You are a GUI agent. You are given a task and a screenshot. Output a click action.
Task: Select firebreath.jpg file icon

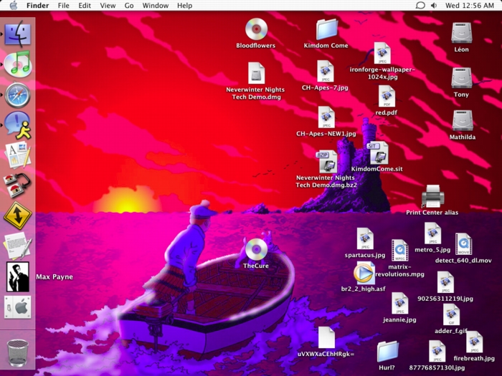pos(474,342)
